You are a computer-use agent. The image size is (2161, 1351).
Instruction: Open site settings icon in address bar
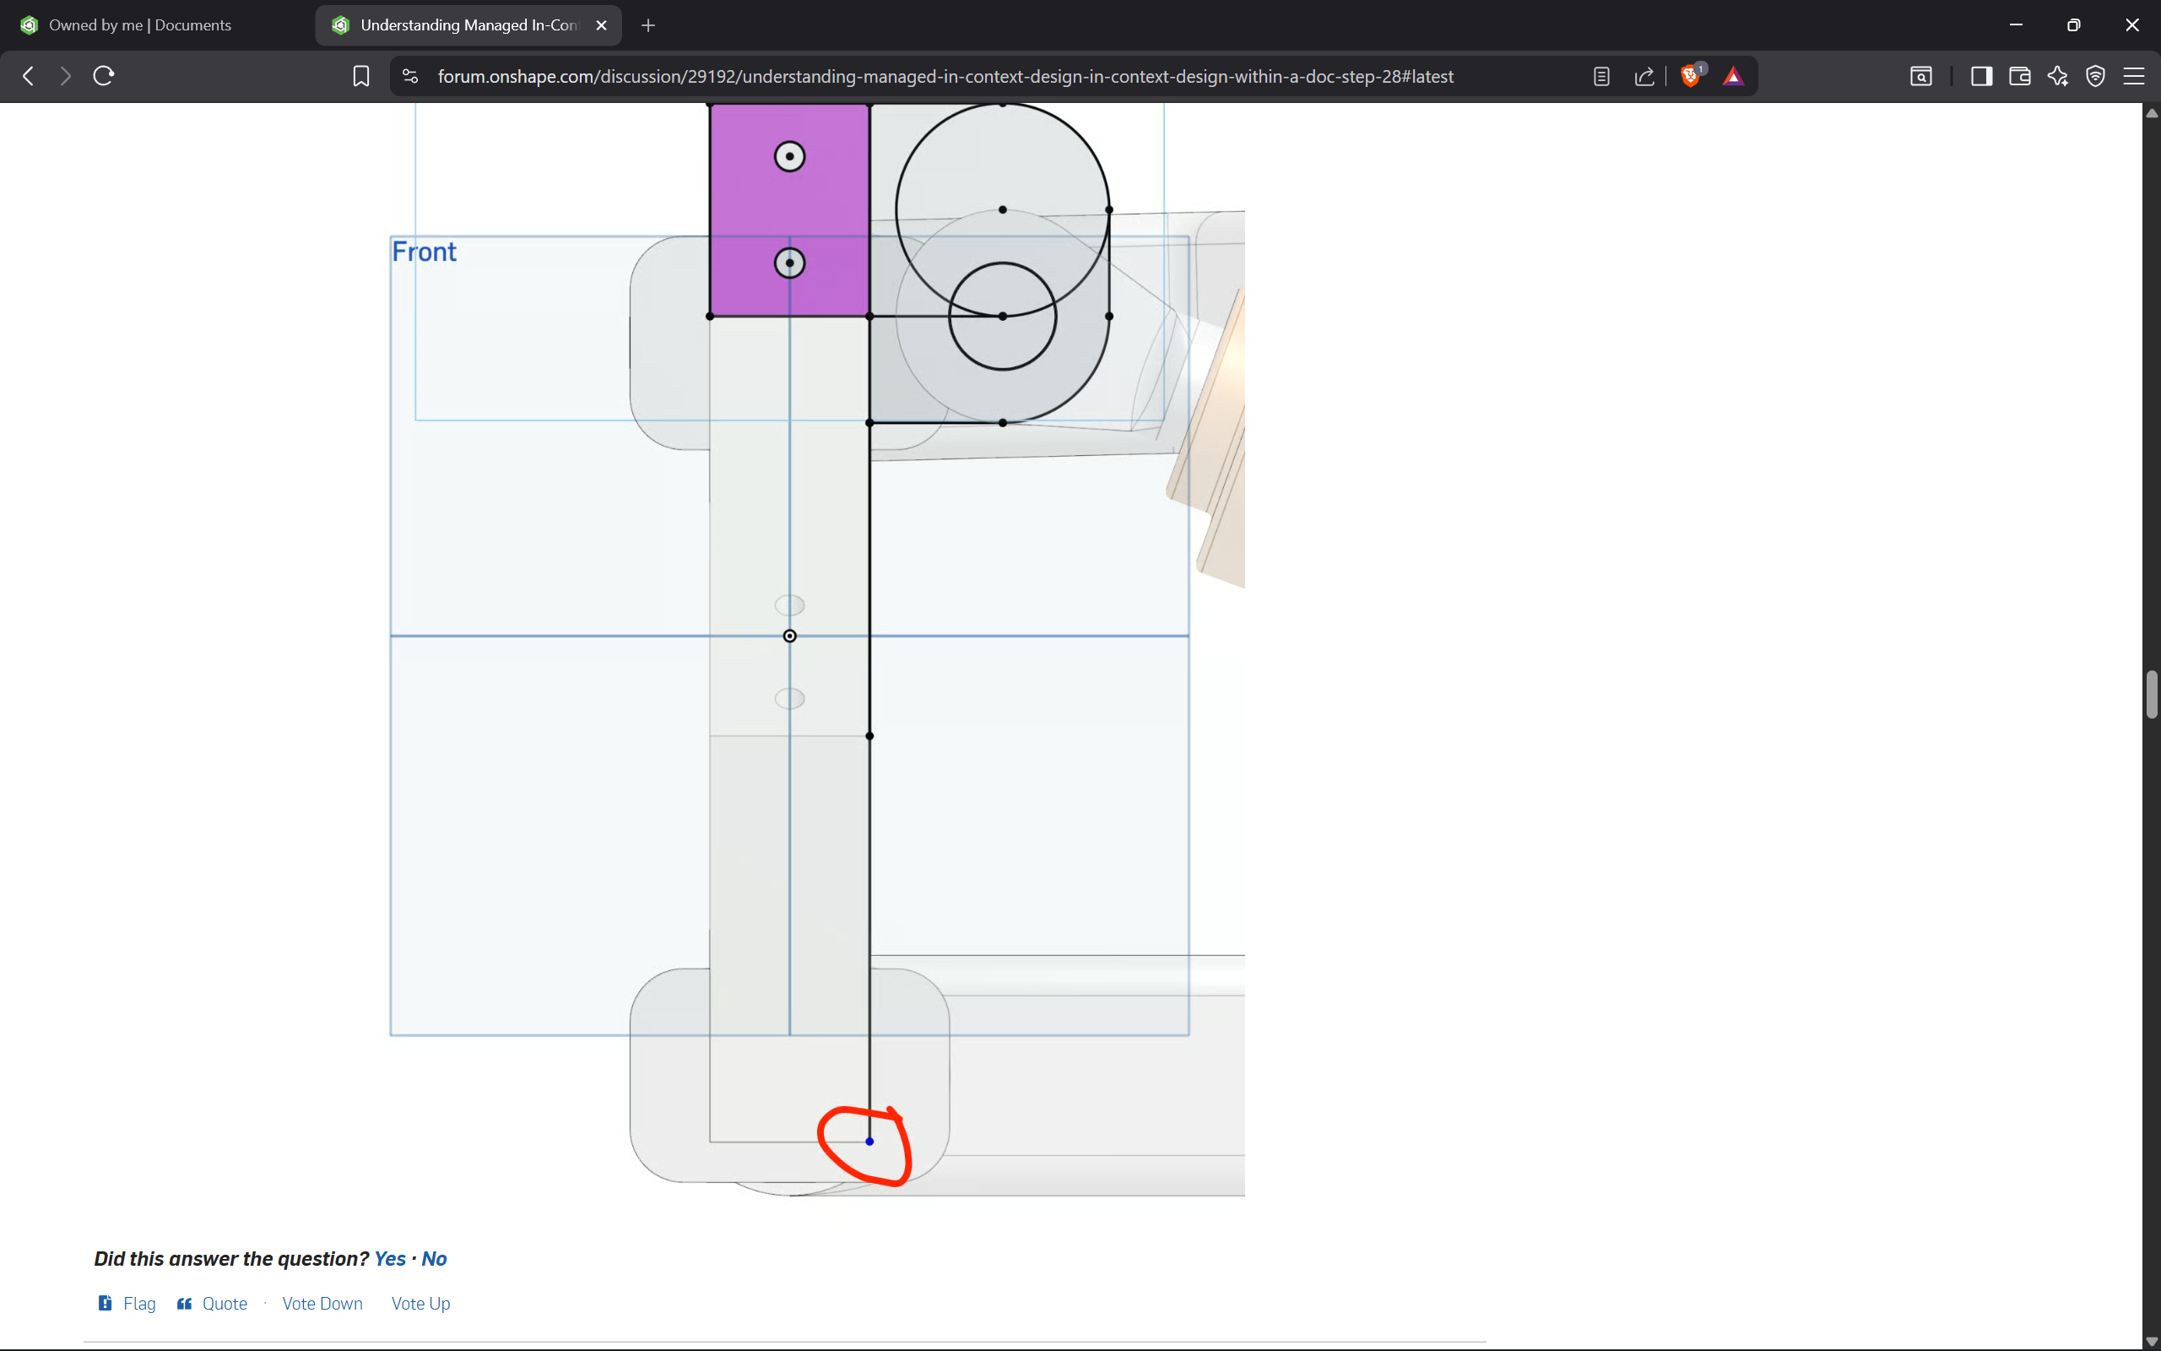pos(410,76)
